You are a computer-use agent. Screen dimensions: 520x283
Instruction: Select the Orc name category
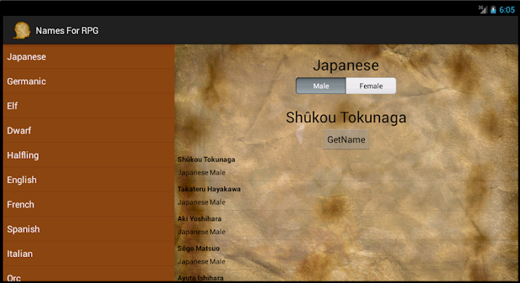88,274
